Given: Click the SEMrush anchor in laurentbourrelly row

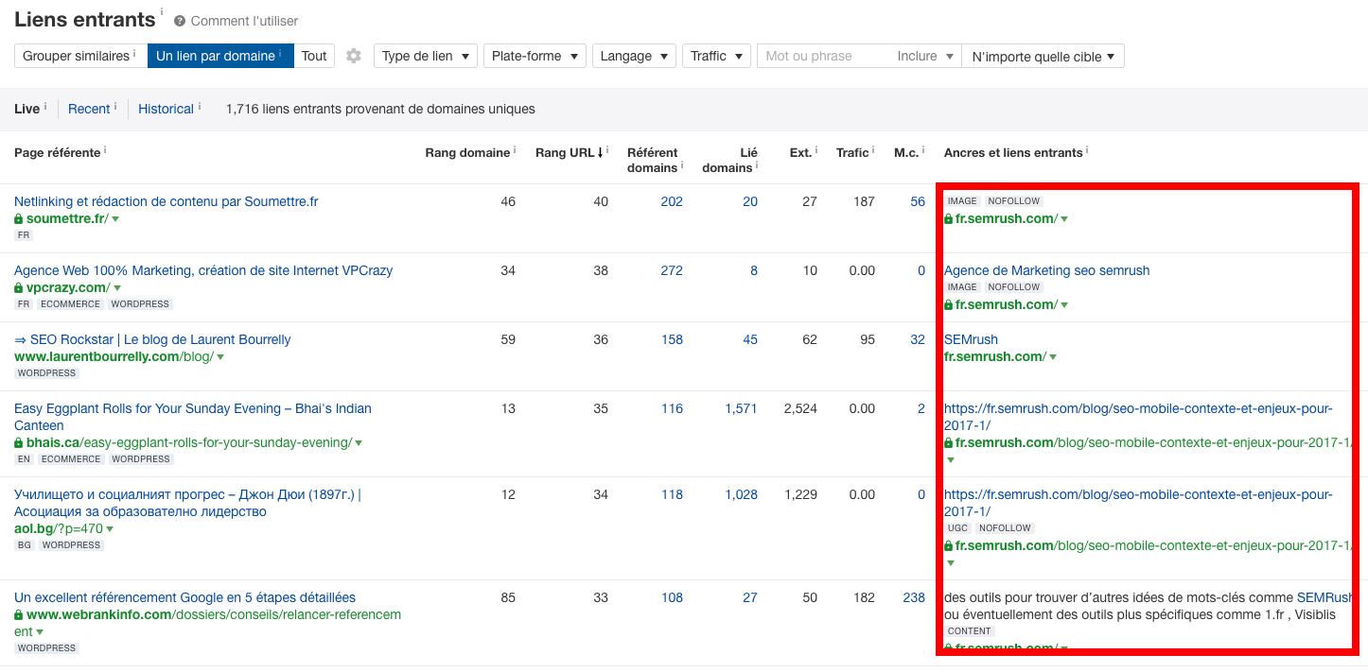Looking at the screenshot, I should (x=971, y=339).
